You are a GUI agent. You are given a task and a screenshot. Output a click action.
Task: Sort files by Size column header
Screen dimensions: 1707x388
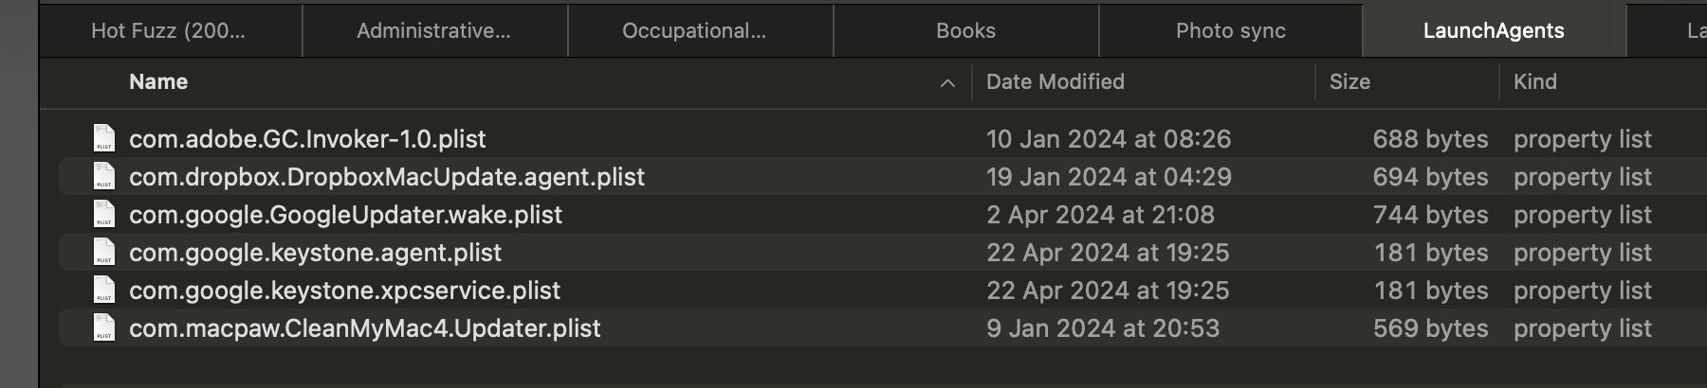click(x=1349, y=82)
